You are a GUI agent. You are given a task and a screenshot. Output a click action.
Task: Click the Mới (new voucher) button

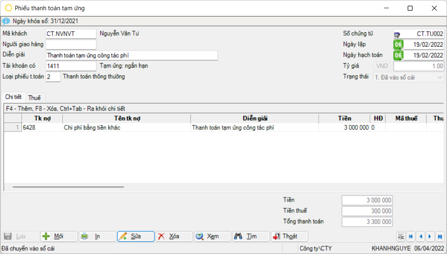59,236
